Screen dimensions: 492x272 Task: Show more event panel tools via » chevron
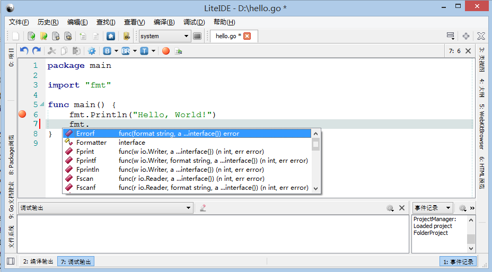click(x=472, y=208)
